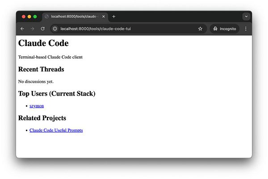The image size is (268, 179).
Task: Expand the tab search dropdown
Action: coord(246,17)
